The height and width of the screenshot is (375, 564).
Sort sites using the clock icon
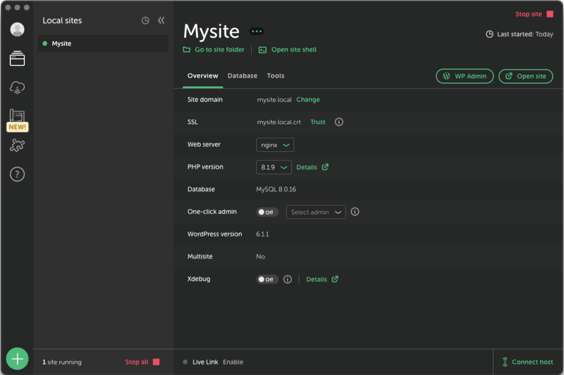click(x=145, y=20)
